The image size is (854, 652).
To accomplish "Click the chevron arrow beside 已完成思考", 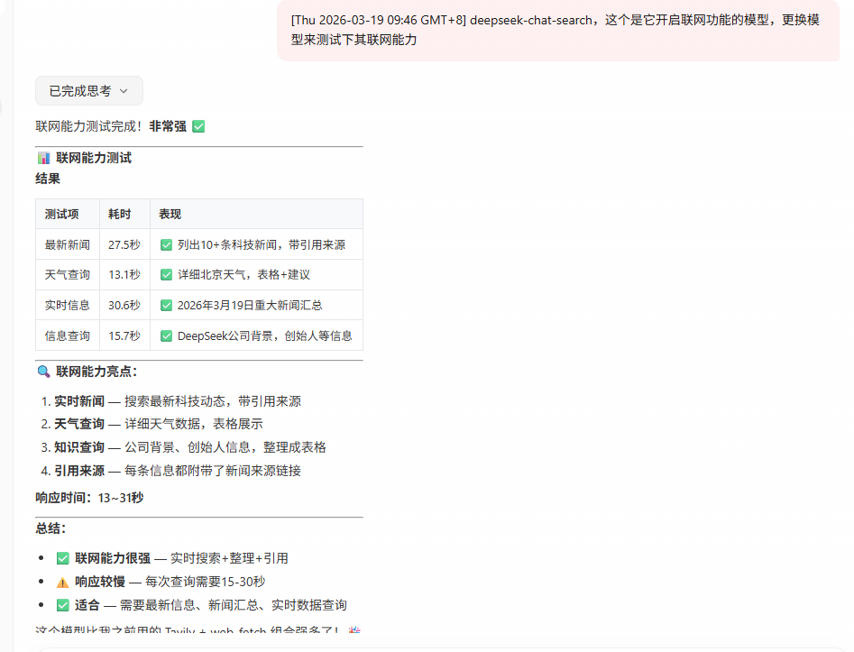I will [124, 91].
